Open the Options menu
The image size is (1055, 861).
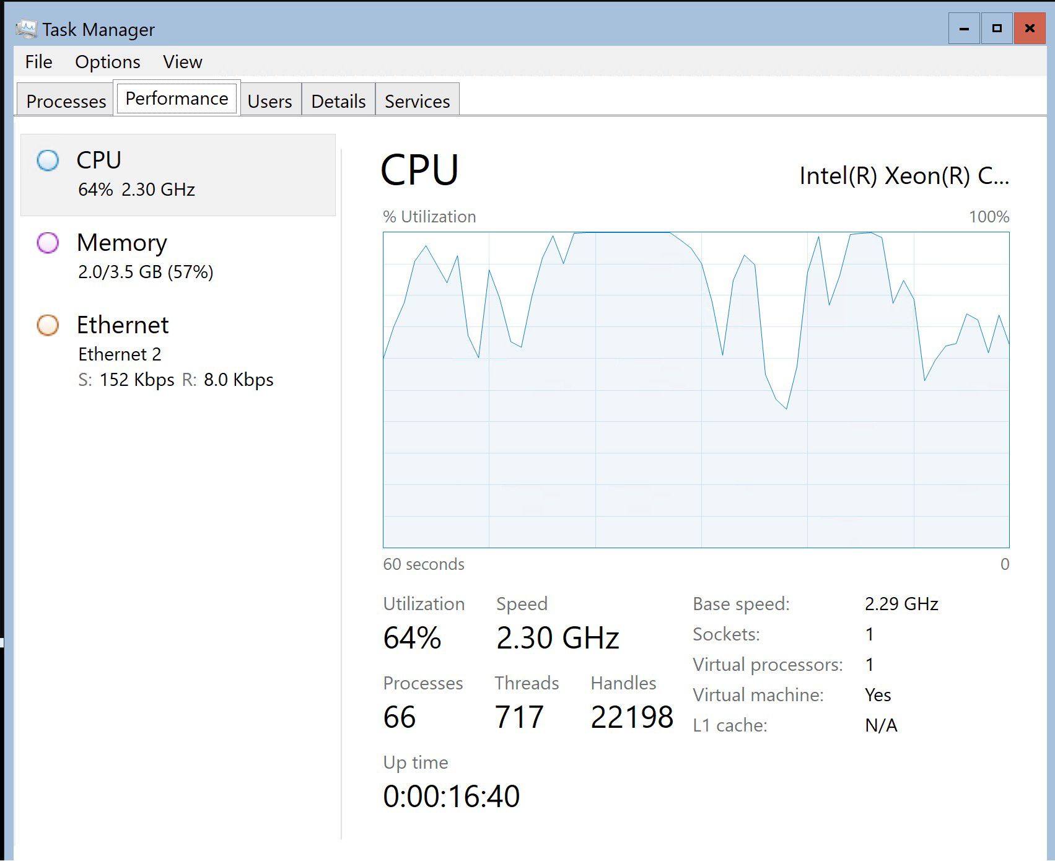click(108, 62)
